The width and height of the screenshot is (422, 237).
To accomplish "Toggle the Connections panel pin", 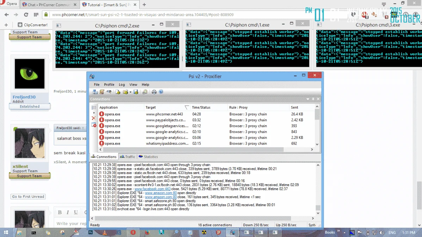I will point(313,99).
